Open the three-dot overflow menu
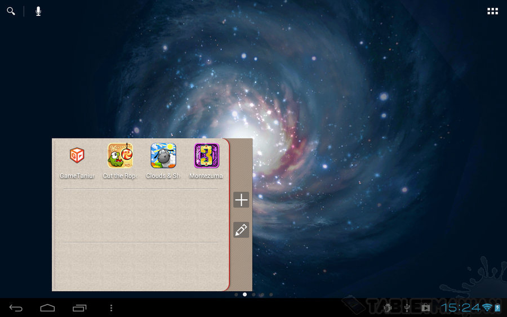Screen dimensions: 507x317 (111, 307)
